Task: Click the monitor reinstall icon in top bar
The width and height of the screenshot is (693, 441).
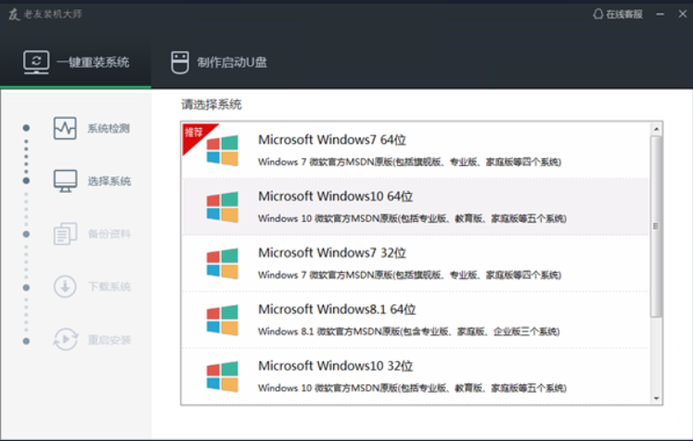Action: coord(36,62)
